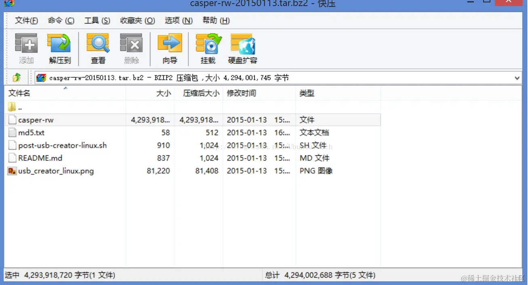Click size value 910 of the .sh file
This screenshot has height=285, width=528.
pos(163,146)
